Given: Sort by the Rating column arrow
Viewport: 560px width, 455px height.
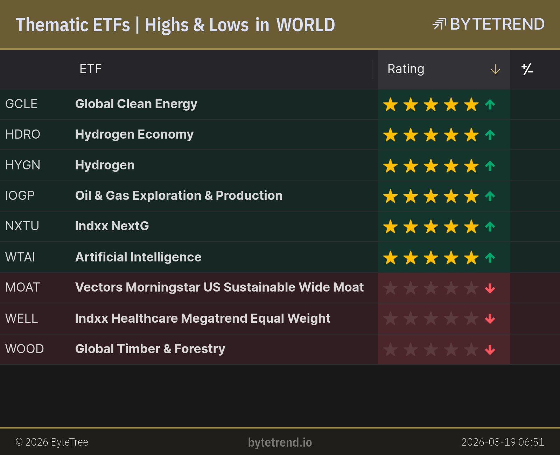Looking at the screenshot, I should 495,69.
